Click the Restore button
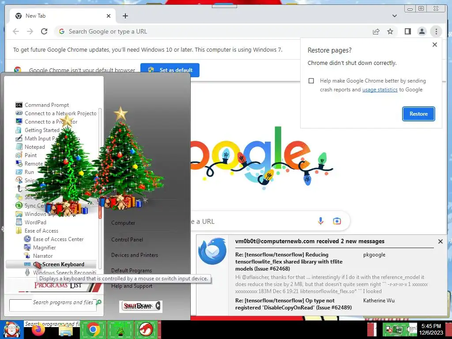The image size is (452, 339). pos(418,114)
